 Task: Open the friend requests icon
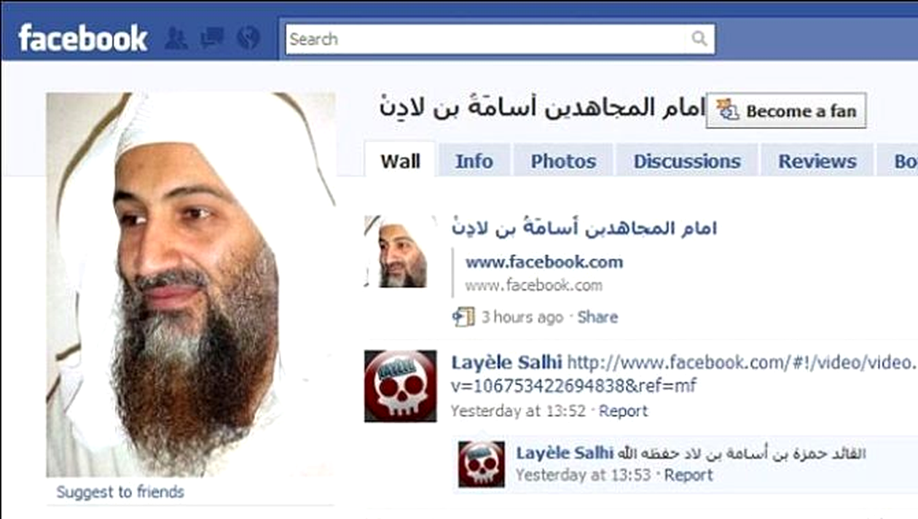point(176,38)
